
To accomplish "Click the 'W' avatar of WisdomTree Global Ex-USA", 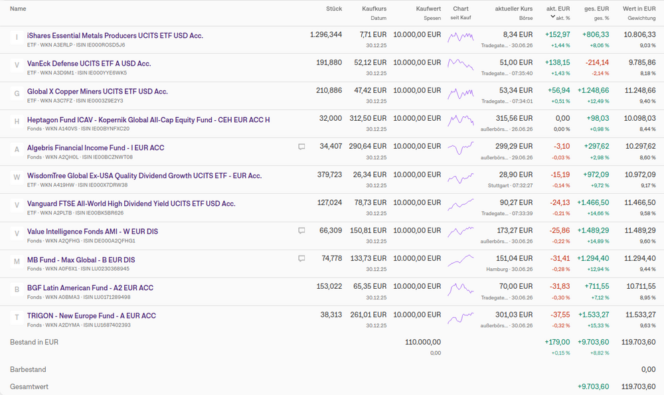I will point(17,177).
